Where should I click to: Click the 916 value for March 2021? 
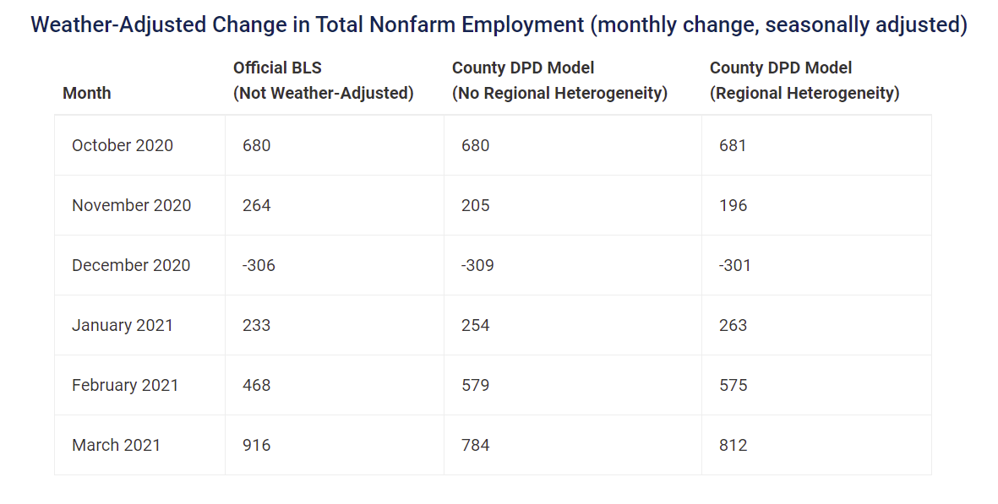click(x=257, y=445)
